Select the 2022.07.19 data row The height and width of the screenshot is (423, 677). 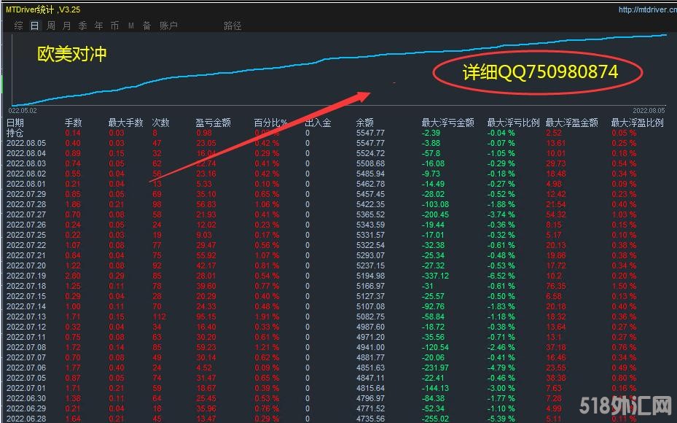point(26,276)
